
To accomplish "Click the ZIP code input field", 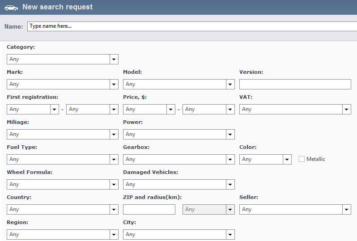I will tap(149, 209).
